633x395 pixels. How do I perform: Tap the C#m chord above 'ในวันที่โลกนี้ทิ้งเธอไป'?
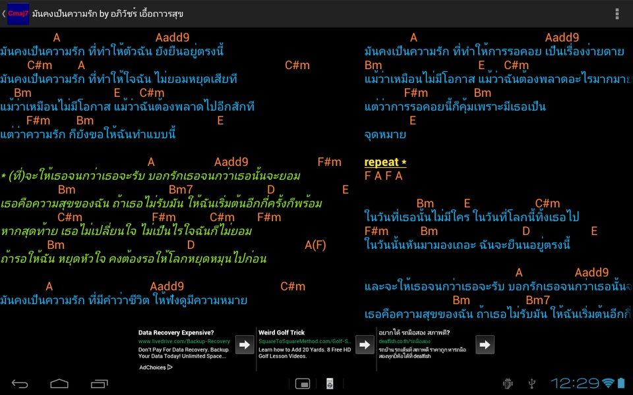pos(547,203)
